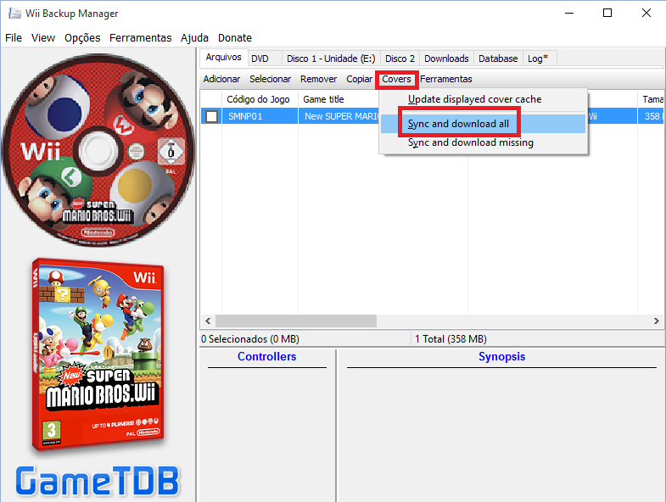Screen dimensions: 666x502
Task: Switch to the Disco 1 - Unidade (E:) tab
Action: click(330, 59)
